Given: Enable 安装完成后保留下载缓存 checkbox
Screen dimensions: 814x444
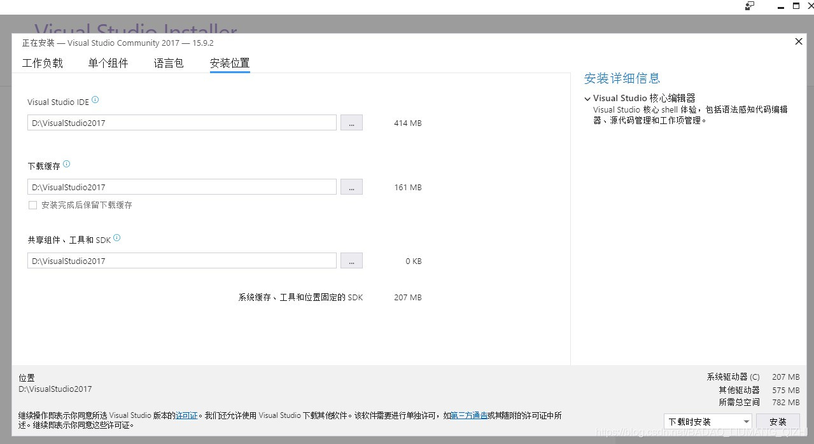Looking at the screenshot, I should pyautogui.click(x=32, y=205).
